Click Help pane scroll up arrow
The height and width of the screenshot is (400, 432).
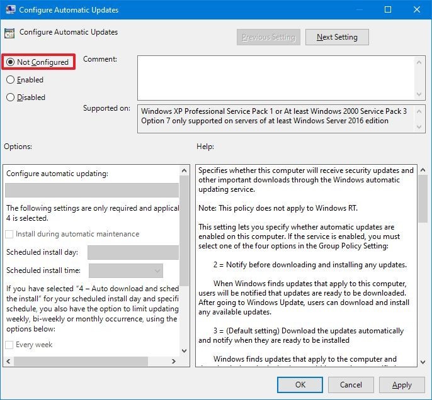click(x=423, y=170)
